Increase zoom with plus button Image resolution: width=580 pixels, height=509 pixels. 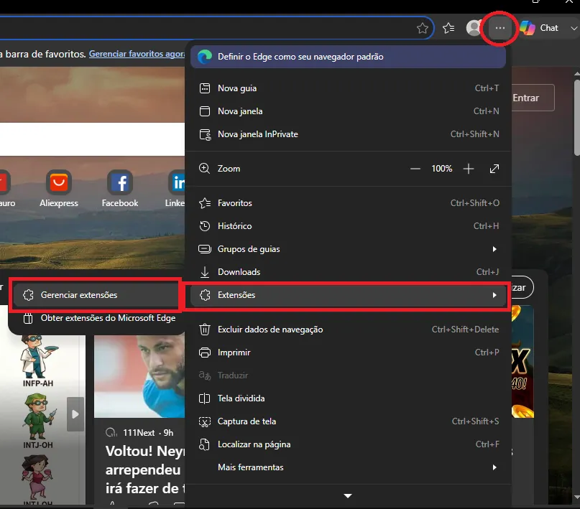pos(469,169)
